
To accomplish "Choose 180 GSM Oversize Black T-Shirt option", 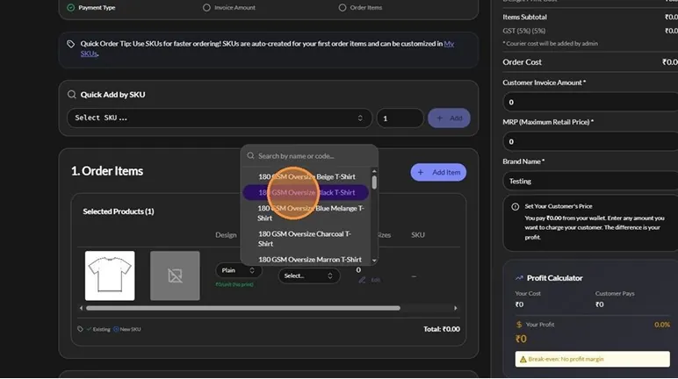I will click(x=306, y=193).
